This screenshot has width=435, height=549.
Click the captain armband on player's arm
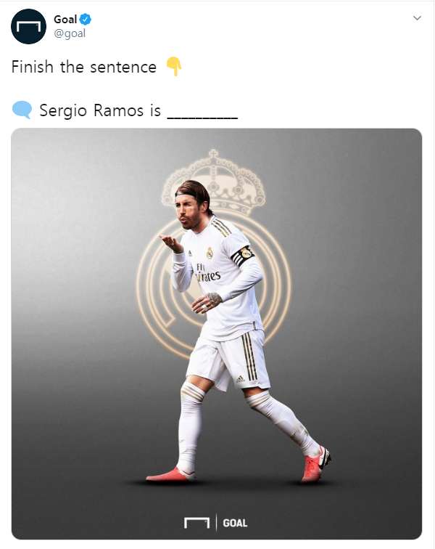pyautogui.click(x=243, y=256)
